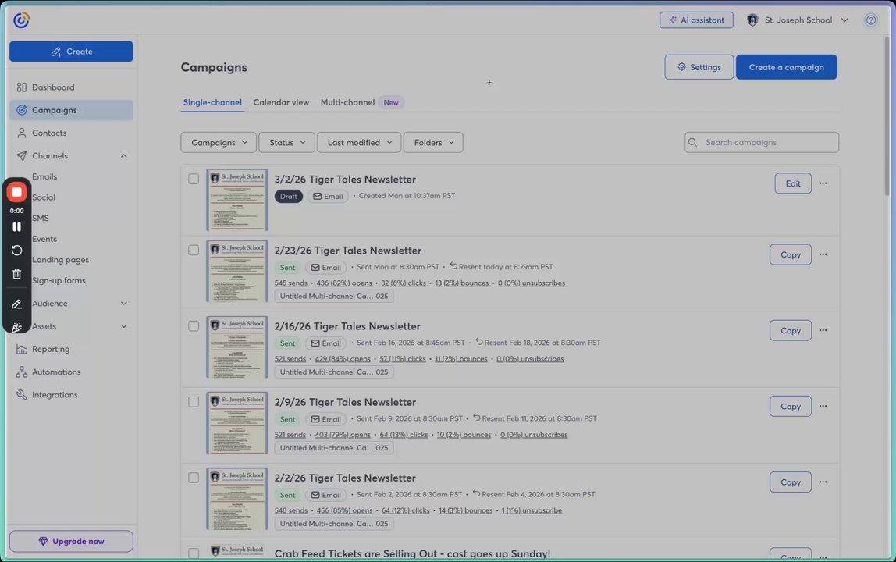The height and width of the screenshot is (562, 896).
Task: Delete the recording with the trash icon
Action: 16,274
